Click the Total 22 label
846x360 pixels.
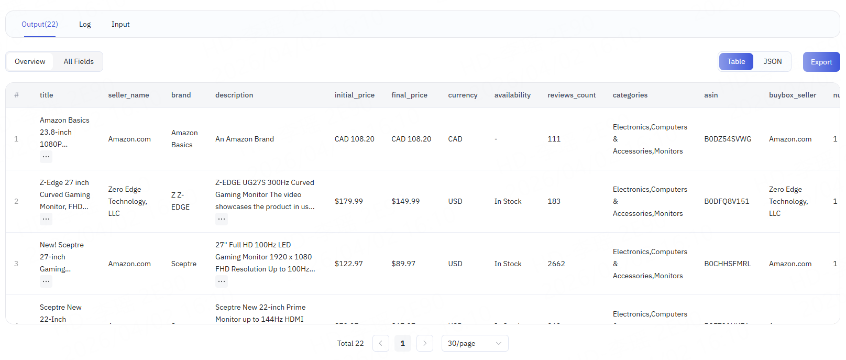pyautogui.click(x=350, y=343)
